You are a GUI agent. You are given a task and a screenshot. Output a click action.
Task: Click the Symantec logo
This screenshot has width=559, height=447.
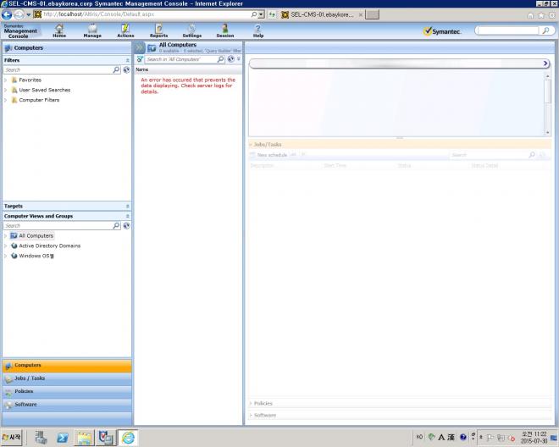[x=442, y=31]
